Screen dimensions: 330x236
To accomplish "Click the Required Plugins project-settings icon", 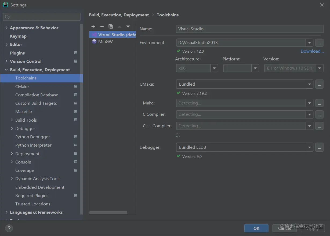I will pos(76,195).
